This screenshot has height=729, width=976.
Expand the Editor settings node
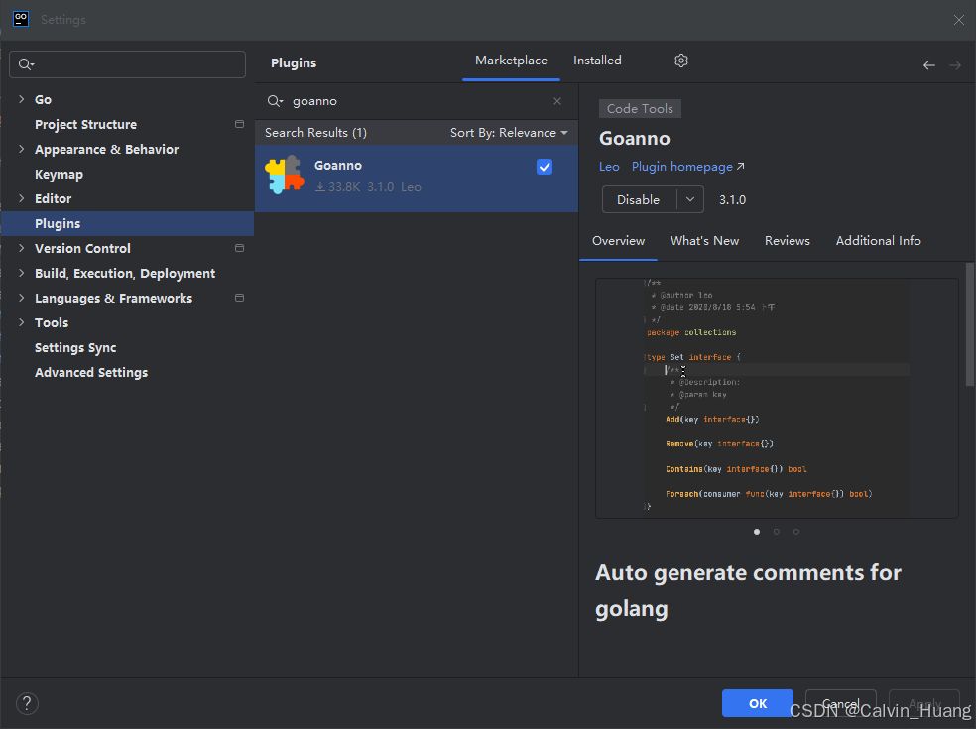pos(21,198)
